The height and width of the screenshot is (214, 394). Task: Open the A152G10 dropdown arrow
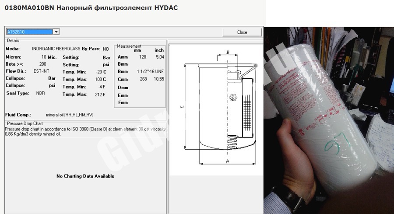pyautogui.click(x=56, y=32)
